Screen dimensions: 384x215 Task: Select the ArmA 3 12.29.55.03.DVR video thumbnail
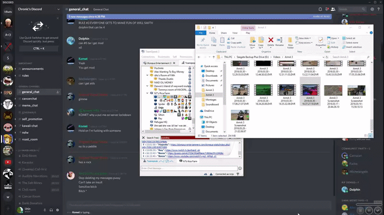tap(240, 68)
